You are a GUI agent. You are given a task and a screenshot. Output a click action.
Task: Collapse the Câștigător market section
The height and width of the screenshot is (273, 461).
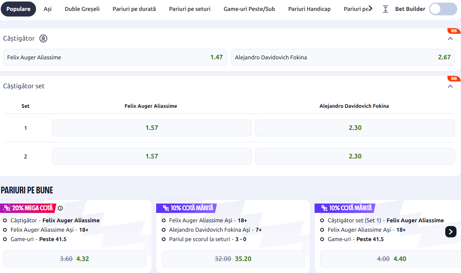(x=450, y=38)
